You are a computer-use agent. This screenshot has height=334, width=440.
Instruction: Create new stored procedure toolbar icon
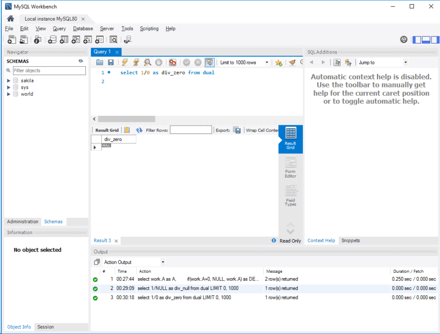tap(88, 39)
